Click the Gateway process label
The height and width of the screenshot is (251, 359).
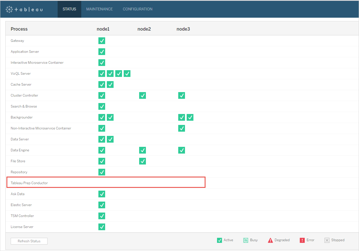(x=17, y=41)
